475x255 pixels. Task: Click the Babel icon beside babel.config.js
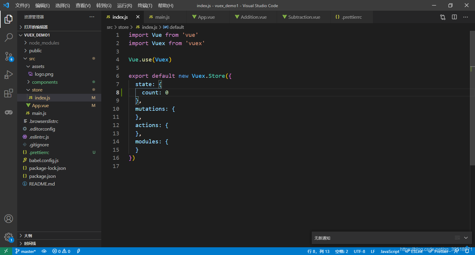click(25, 160)
